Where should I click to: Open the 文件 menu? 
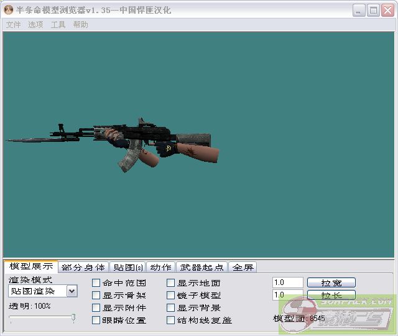13,25
